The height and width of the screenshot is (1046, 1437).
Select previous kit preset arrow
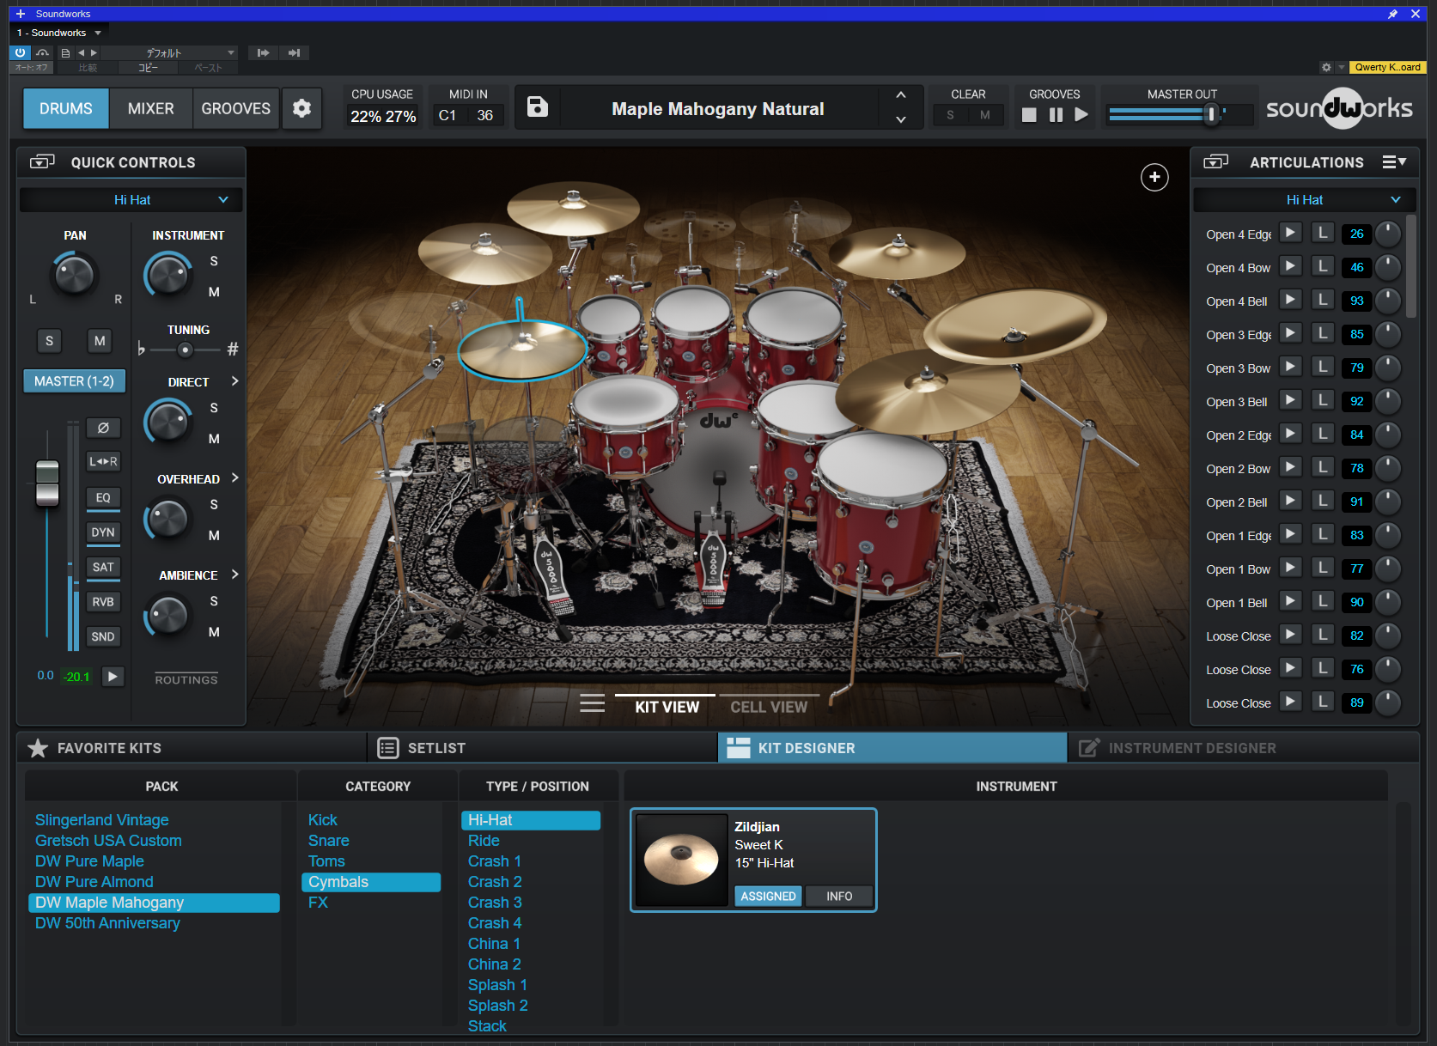pos(901,94)
